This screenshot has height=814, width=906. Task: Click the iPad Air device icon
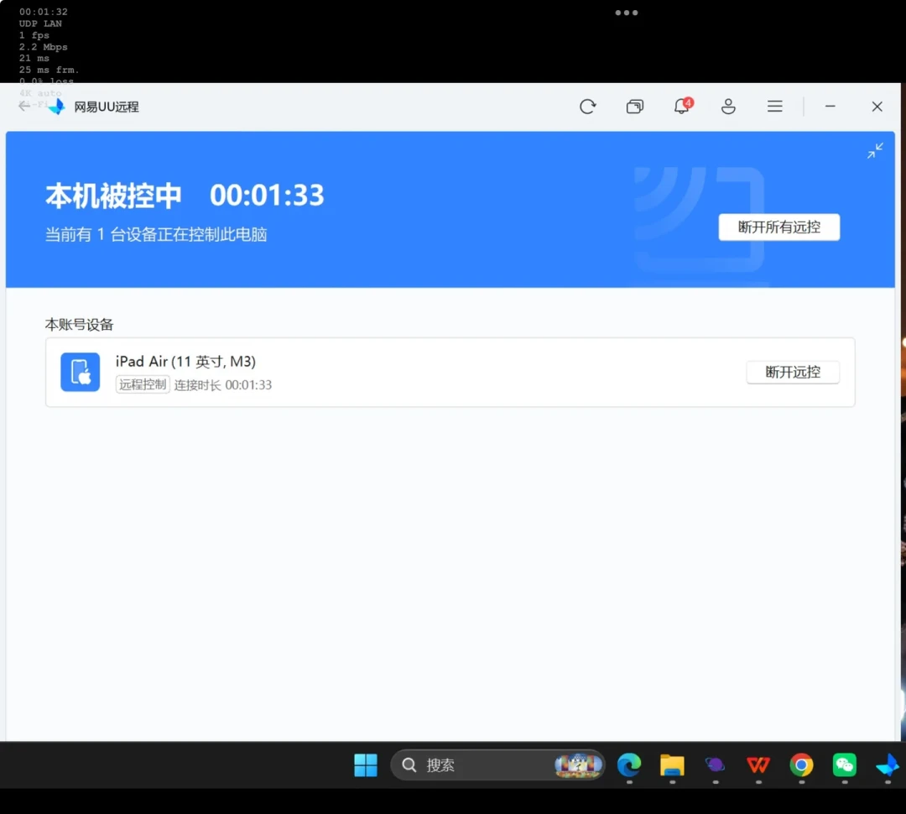click(81, 372)
